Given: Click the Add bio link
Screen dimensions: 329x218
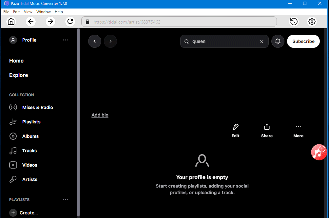Looking at the screenshot, I should 100,115.
